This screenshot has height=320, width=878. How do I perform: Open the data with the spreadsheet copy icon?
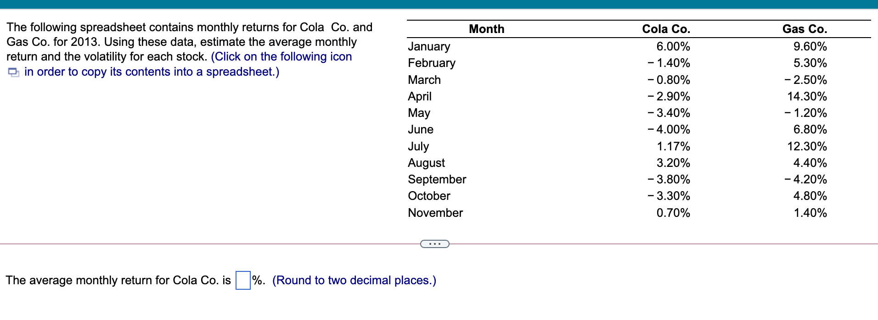[x=12, y=72]
